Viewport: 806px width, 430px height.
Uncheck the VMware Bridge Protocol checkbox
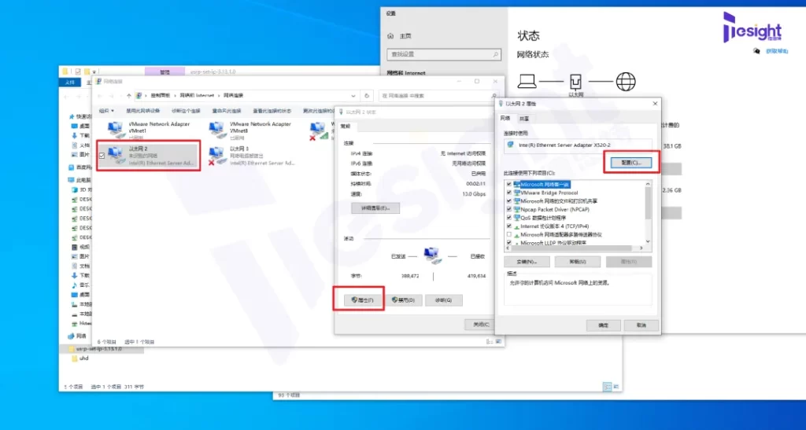click(509, 193)
